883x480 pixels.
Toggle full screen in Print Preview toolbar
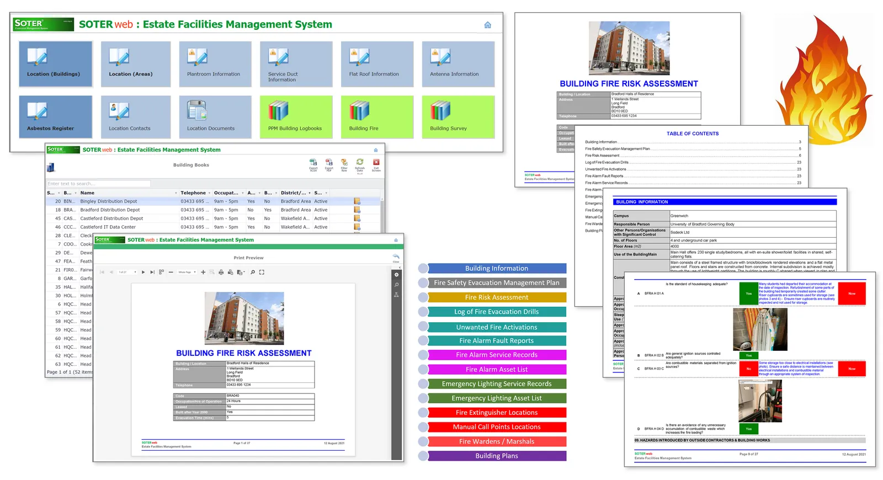[x=262, y=272]
